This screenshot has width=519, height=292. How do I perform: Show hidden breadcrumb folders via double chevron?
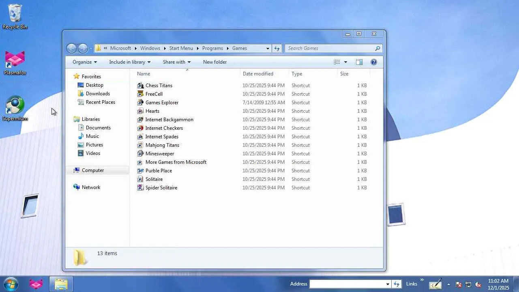tap(105, 48)
